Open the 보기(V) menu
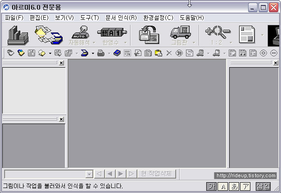 [x=64, y=18]
